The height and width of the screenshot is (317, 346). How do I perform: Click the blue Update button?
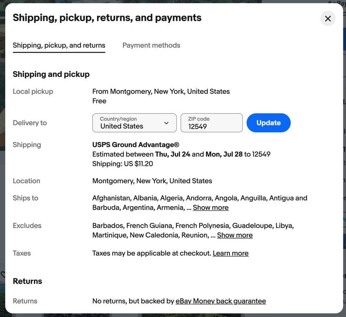coord(268,123)
